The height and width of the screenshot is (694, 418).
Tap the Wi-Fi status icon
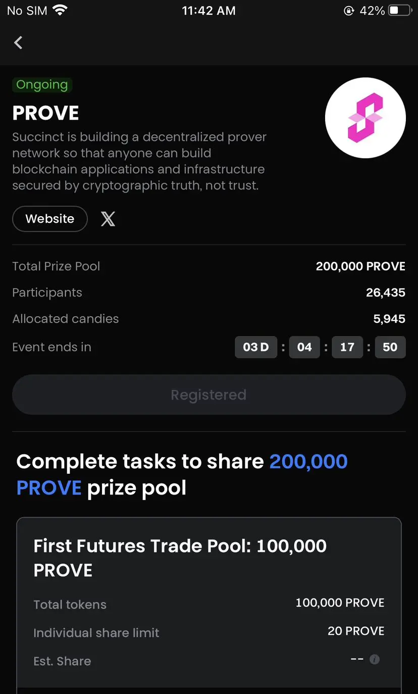click(x=60, y=11)
